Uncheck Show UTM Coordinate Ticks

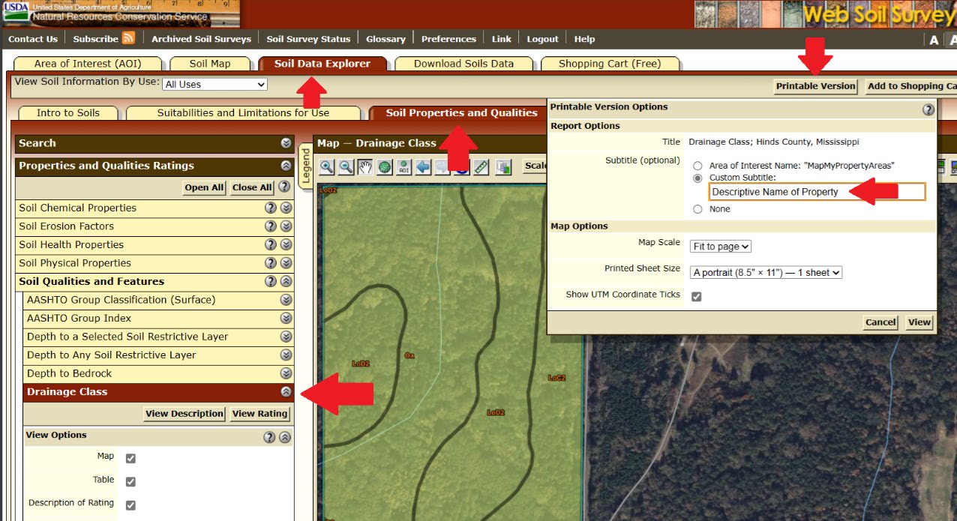point(697,296)
